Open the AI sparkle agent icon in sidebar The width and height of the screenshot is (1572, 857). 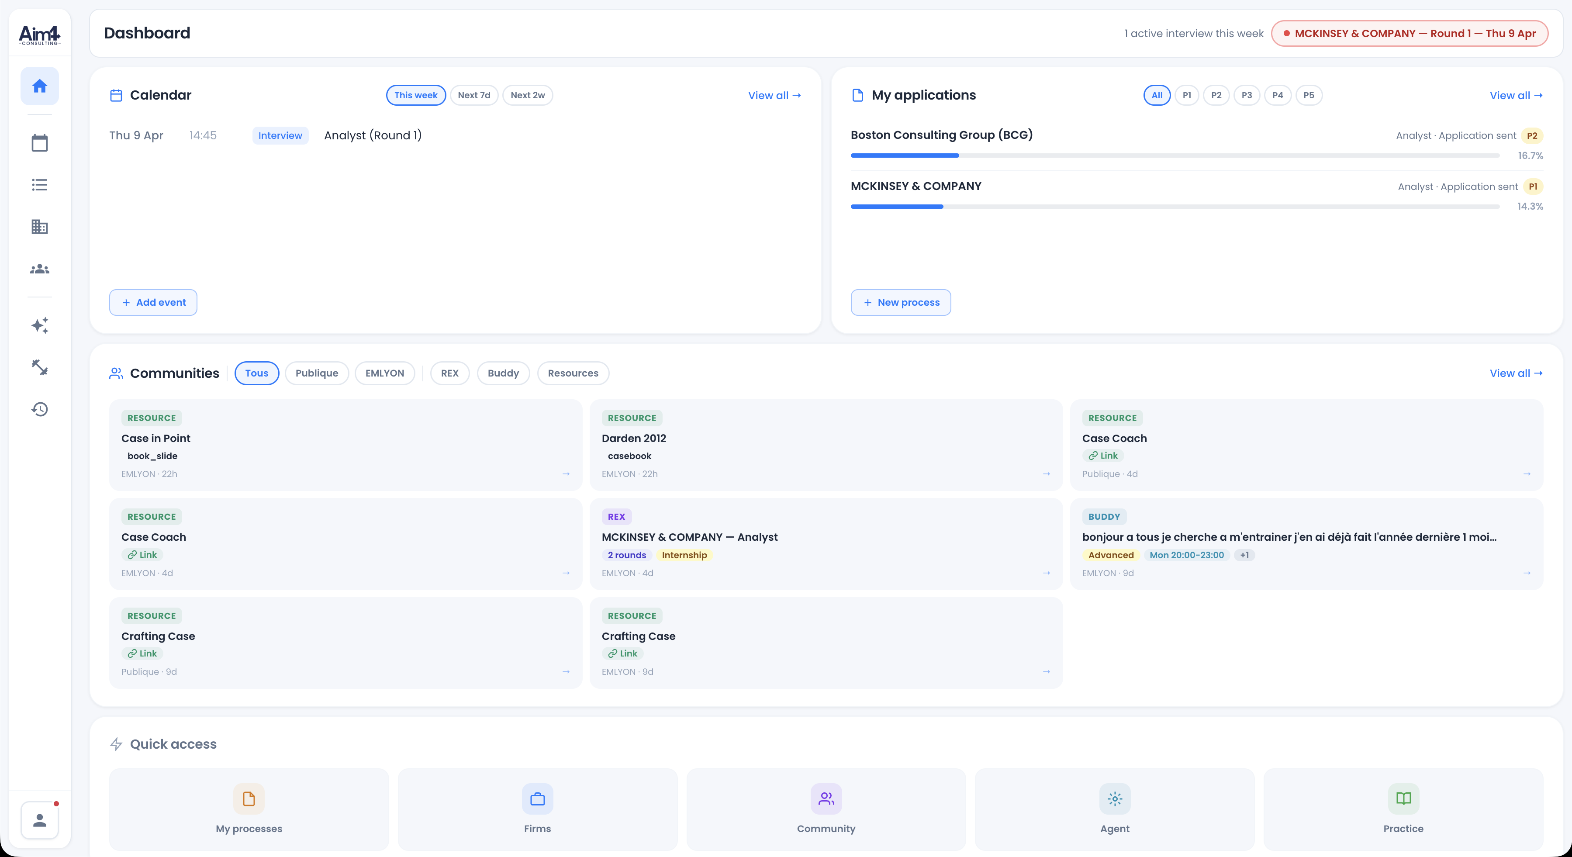[40, 325]
